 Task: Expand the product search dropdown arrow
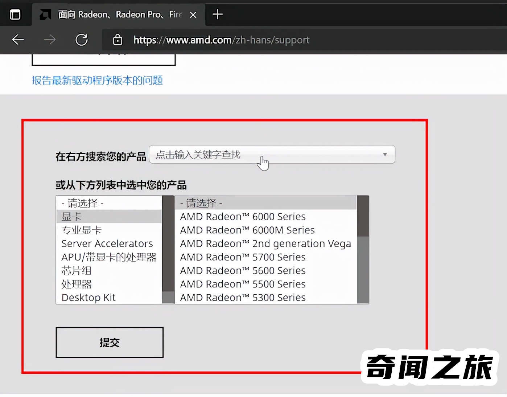385,155
